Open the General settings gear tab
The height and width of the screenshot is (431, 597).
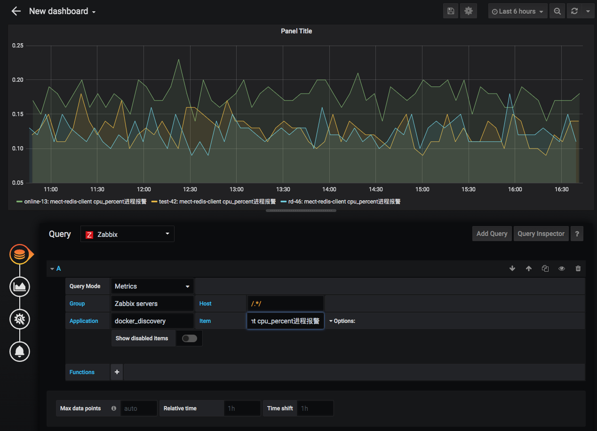[20, 319]
